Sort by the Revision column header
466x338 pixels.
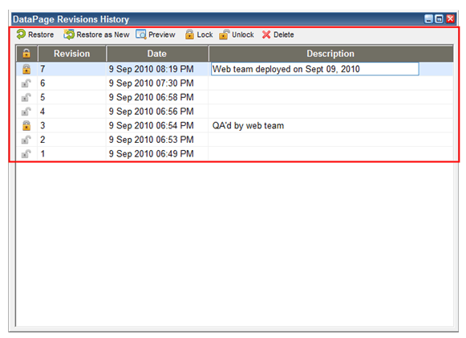(x=72, y=54)
